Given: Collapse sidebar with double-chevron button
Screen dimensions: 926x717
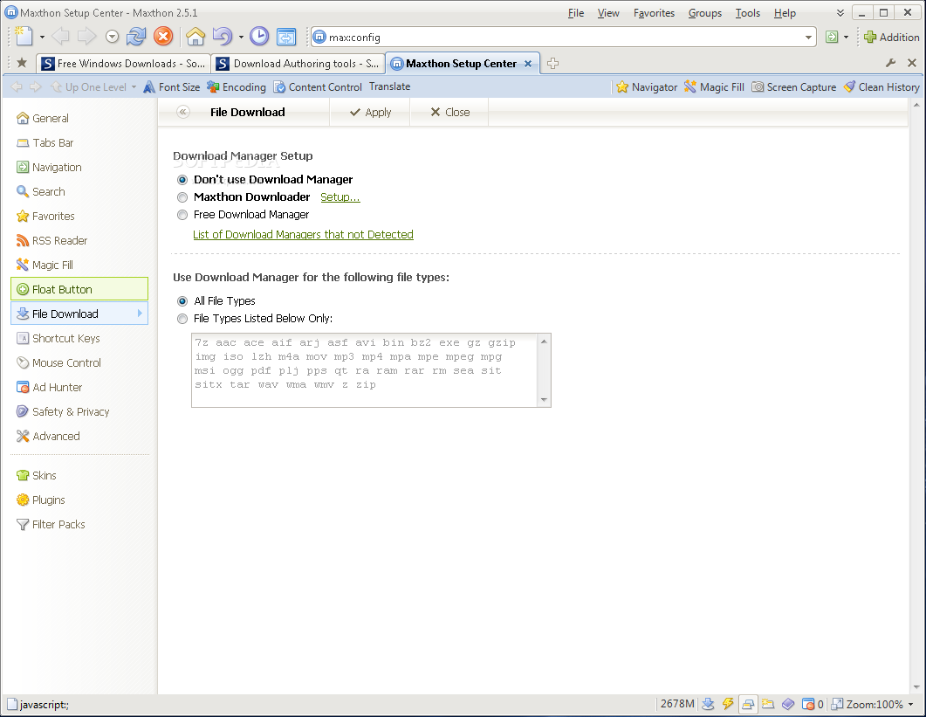Looking at the screenshot, I should pos(183,112).
